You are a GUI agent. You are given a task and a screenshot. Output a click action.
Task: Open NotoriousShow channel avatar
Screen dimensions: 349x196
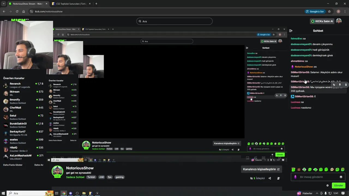click(x=58, y=171)
